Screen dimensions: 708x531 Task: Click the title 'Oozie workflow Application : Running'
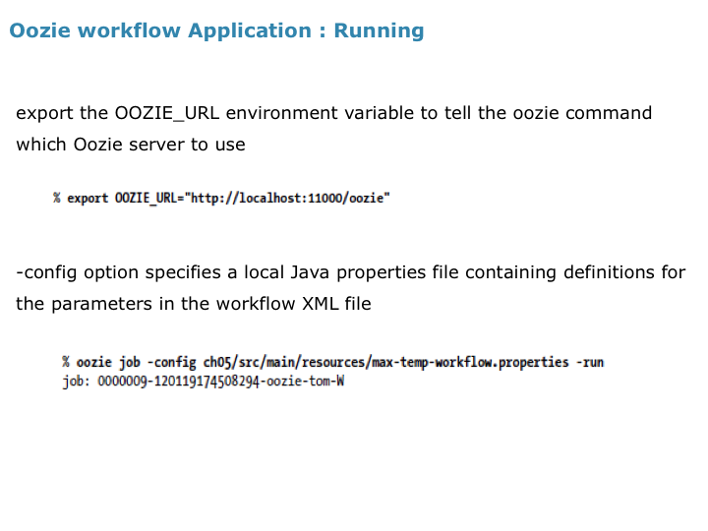tap(216, 31)
